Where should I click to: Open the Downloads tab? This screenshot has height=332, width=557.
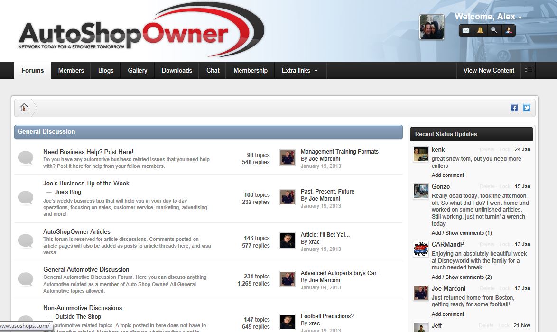tap(177, 70)
